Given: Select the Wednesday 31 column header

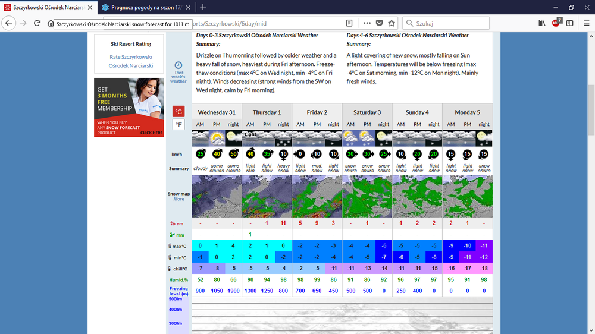Looking at the screenshot, I should (x=217, y=112).
